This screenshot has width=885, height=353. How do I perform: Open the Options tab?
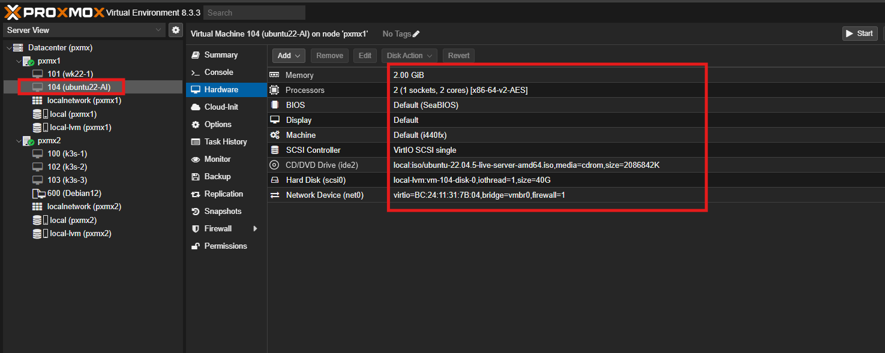point(226,125)
